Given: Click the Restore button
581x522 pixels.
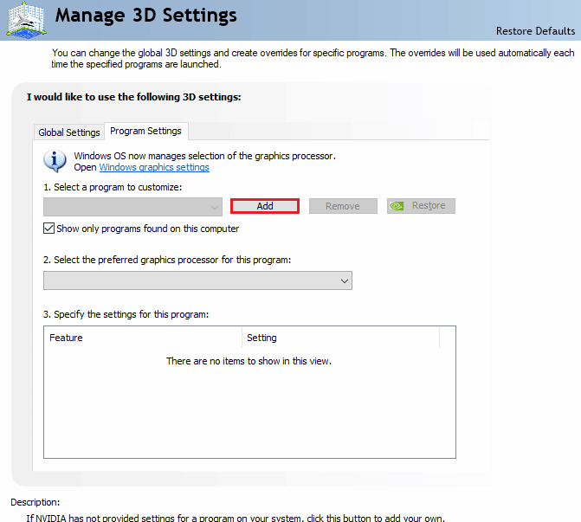Looking at the screenshot, I should click(x=422, y=206).
